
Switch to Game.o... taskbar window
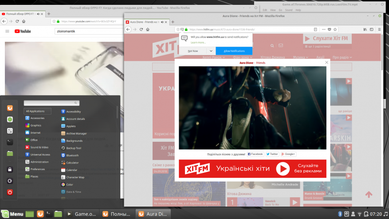tap(82, 214)
